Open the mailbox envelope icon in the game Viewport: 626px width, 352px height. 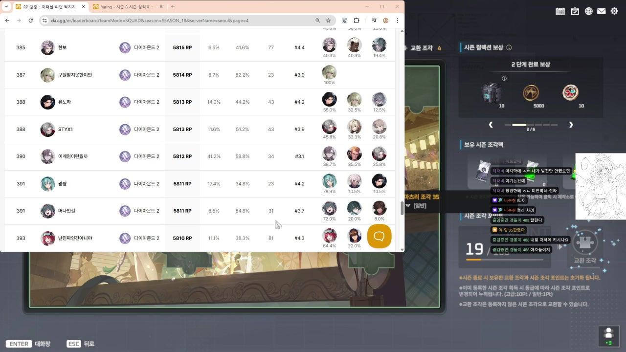(x=601, y=11)
